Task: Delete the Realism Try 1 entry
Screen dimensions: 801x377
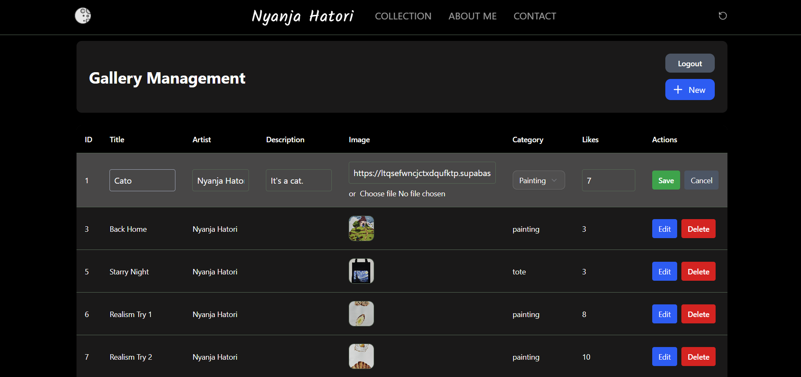Action: click(698, 314)
